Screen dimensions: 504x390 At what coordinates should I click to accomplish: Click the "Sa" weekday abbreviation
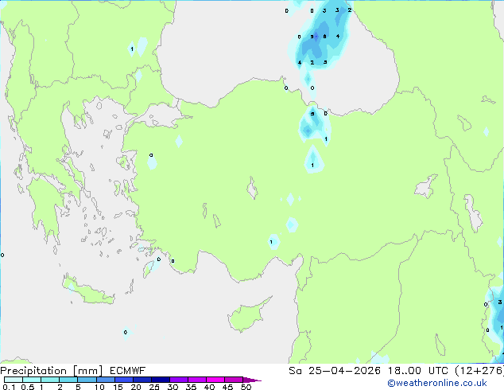point(295,371)
